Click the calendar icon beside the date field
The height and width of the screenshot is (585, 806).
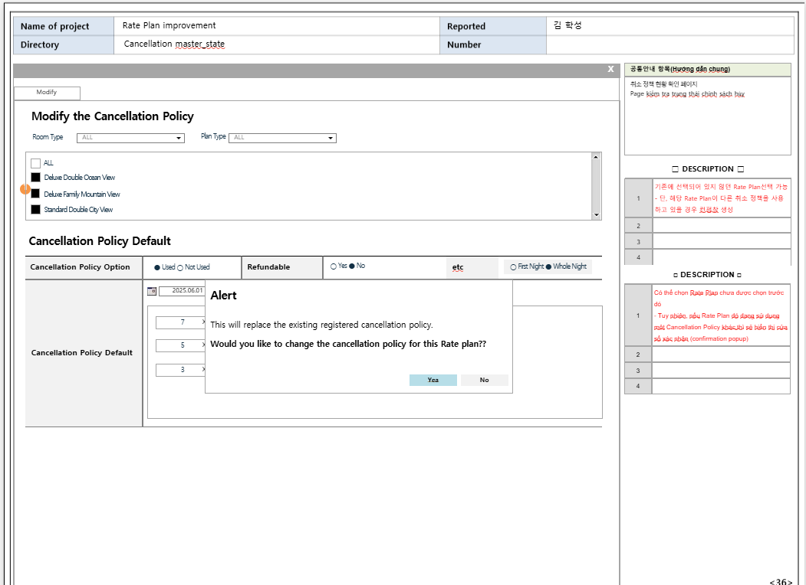pos(151,291)
